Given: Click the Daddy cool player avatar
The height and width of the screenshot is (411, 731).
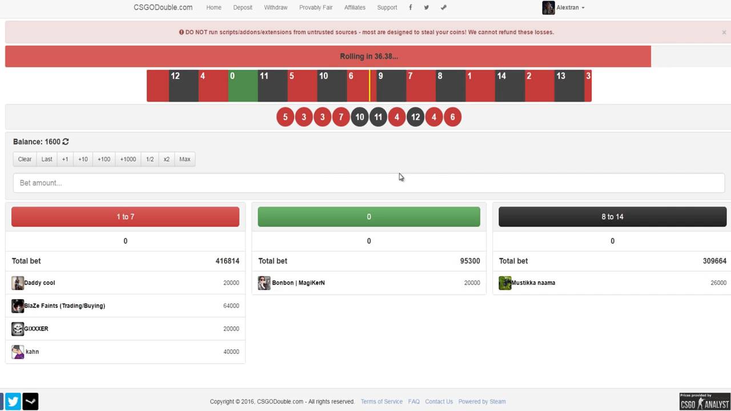Looking at the screenshot, I should (x=18, y=283).
